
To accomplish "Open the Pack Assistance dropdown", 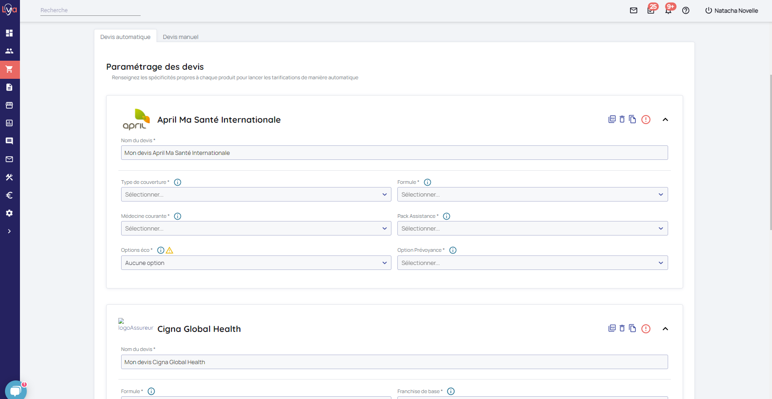I will coord(532,229).
